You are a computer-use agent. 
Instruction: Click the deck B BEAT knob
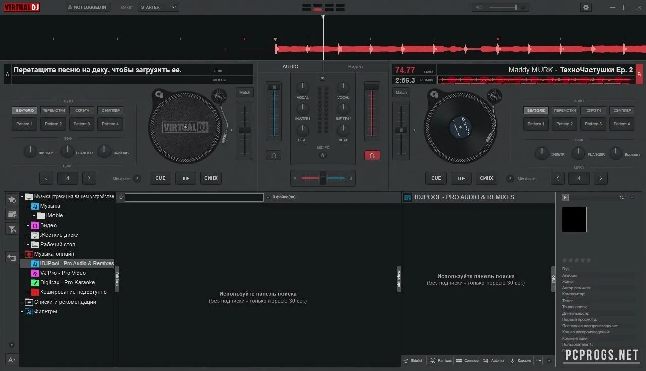pyautogui.click(x=343, y=130)
